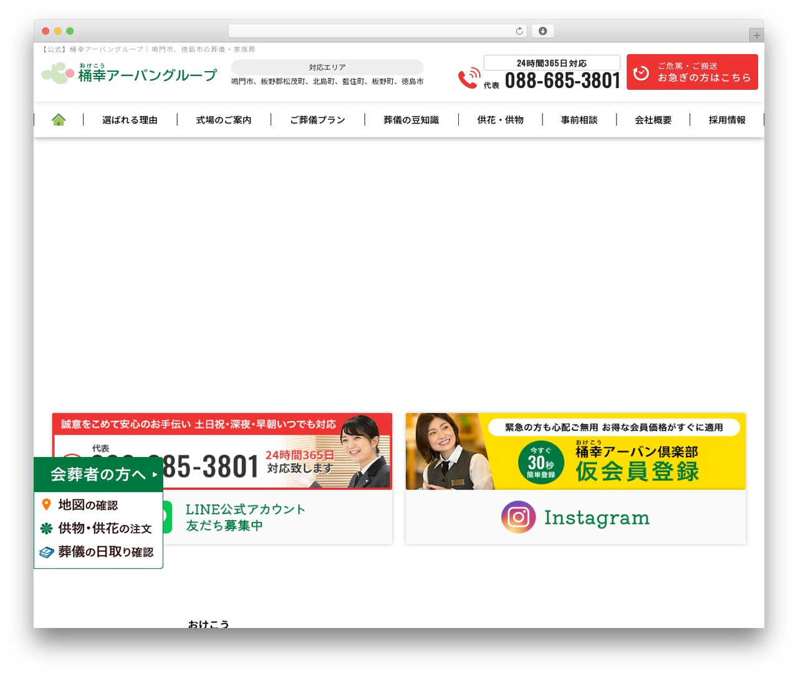This screenshot has height=676, width=798.
Task: Open the 会社概要 menu item
Action: [x=653, y=120]
